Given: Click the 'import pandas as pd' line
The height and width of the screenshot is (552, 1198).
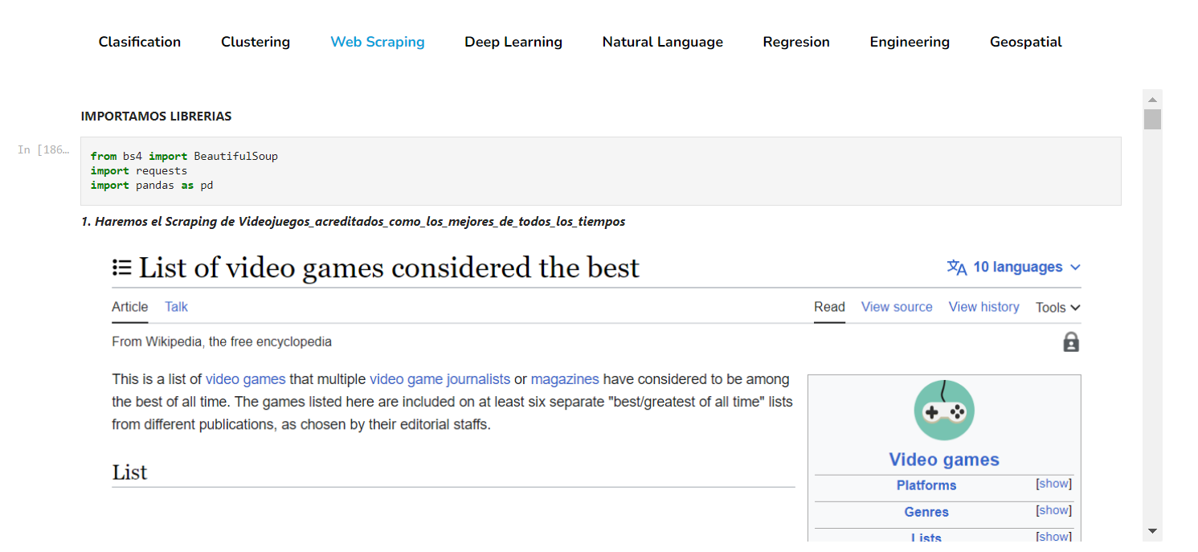Looking at the screenshot, I should point(152,186).
